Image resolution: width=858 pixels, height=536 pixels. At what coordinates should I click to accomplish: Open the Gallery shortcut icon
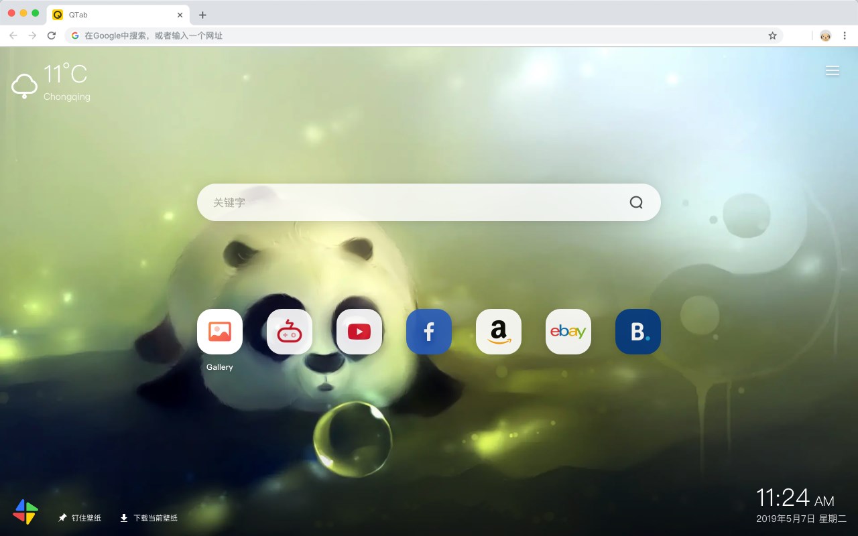(x=220, y=332)
